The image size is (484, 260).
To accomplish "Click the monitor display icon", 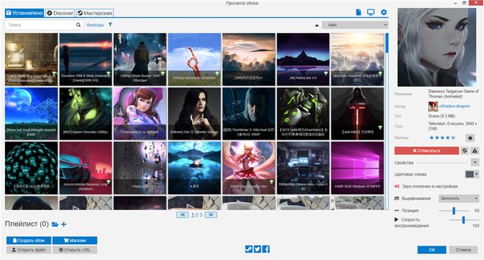I will [x=371, y=12].
